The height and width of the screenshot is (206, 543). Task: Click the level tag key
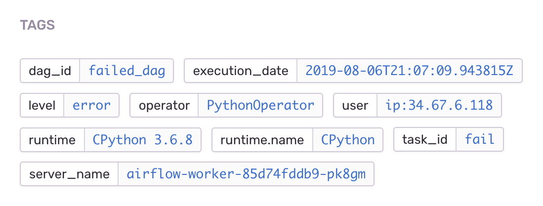[42, 105]
